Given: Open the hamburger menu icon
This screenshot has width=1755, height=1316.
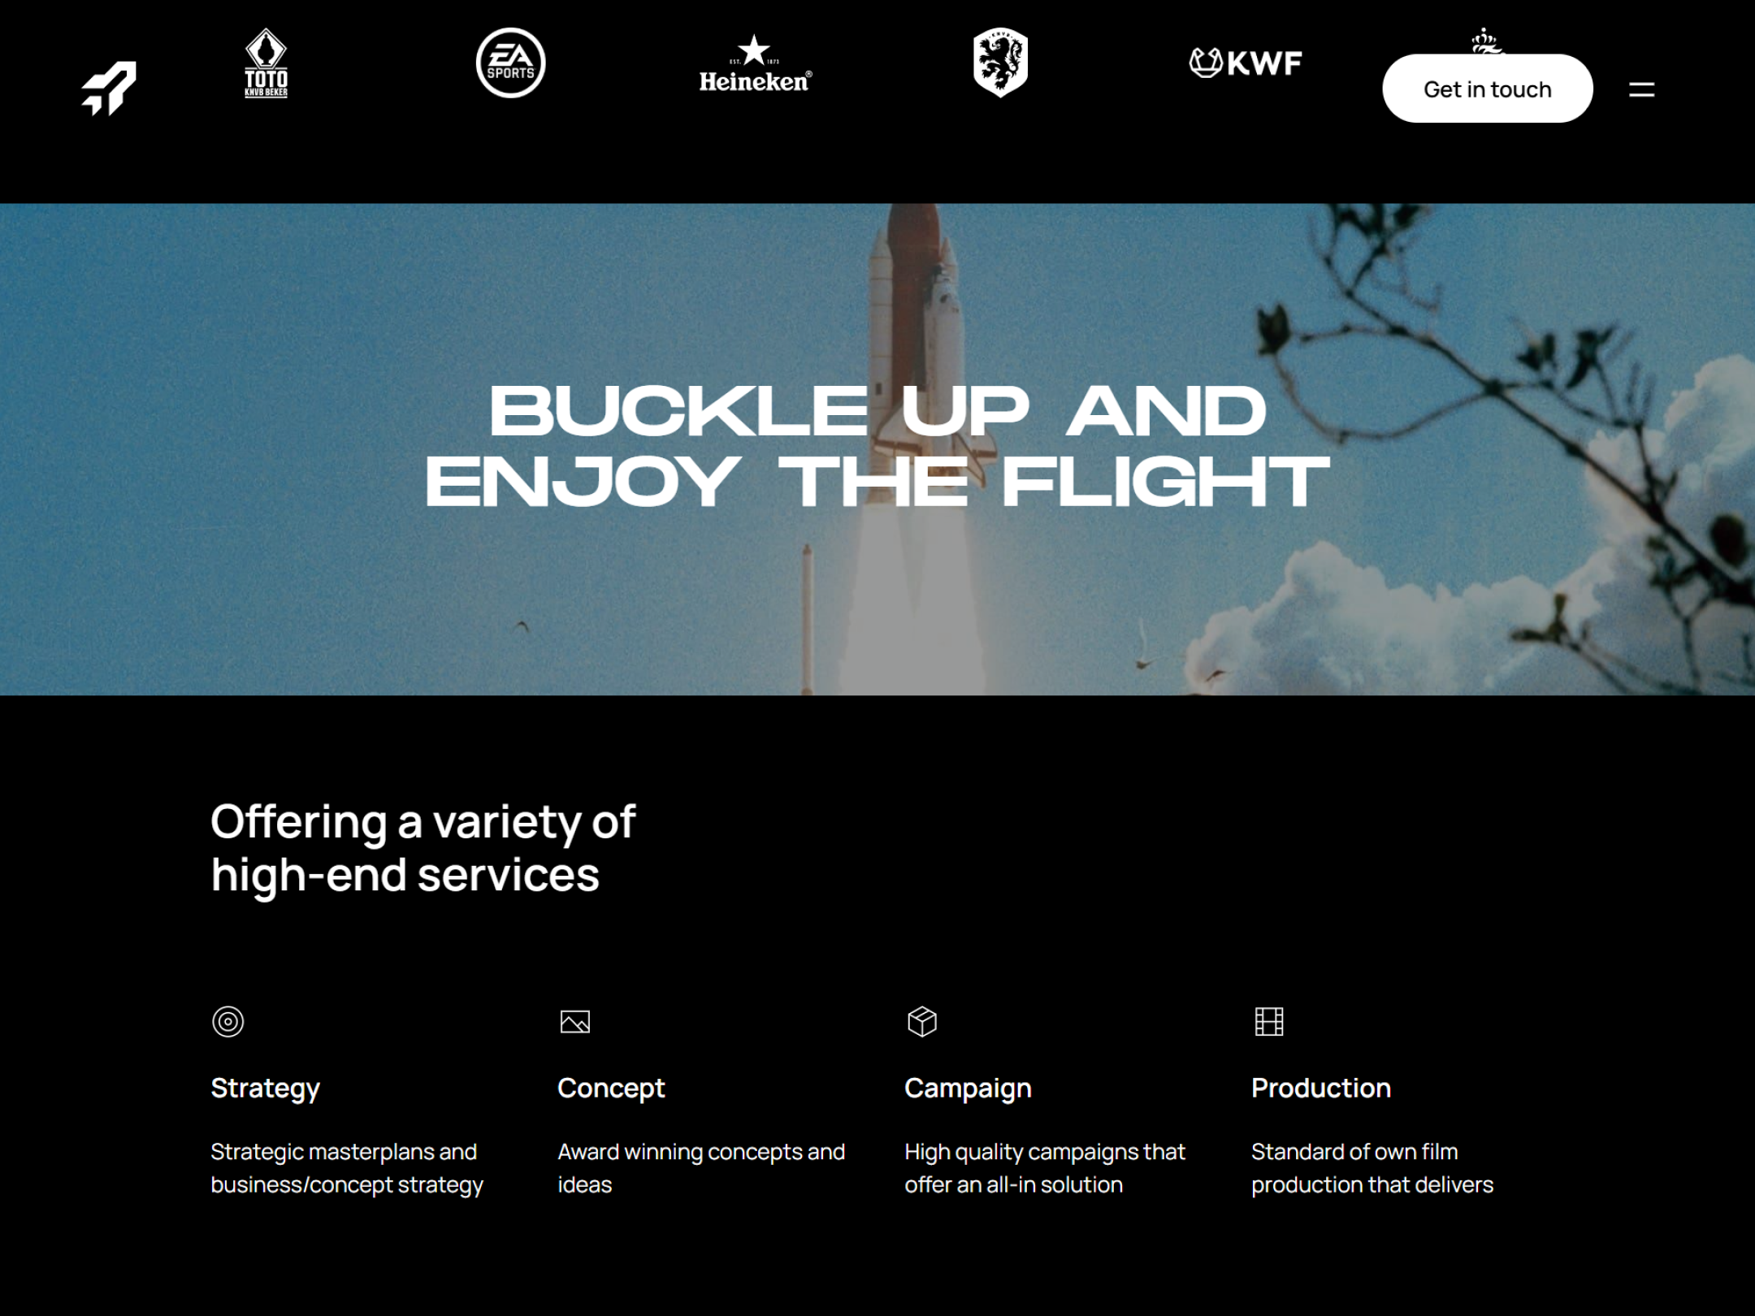Looking at the screenshot, I should click(1641, 89).
